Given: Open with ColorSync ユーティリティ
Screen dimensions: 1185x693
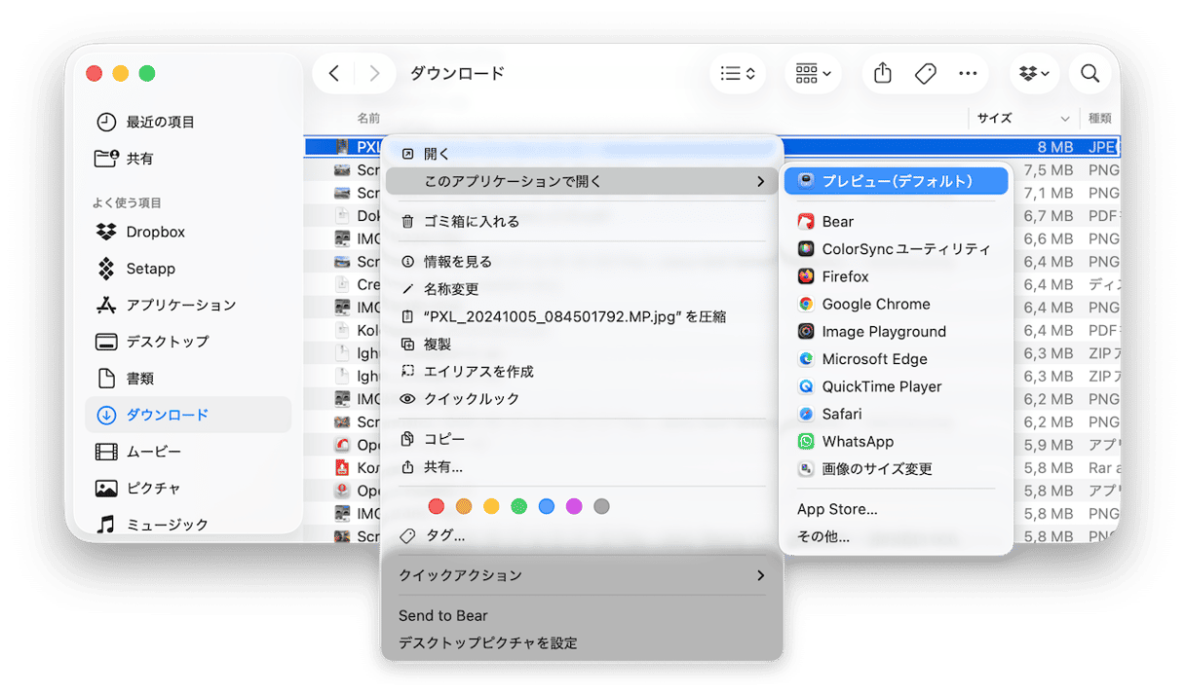Looking at the screenshot, I should (x=896, y=249).
